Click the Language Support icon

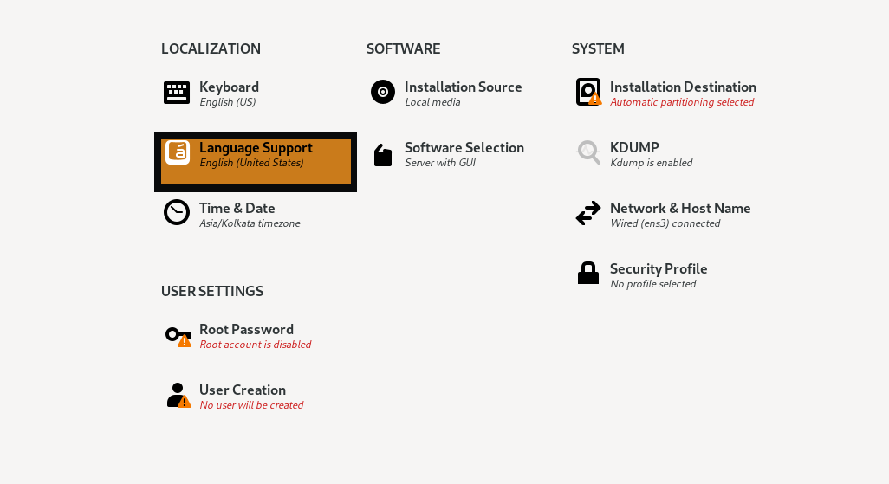(178, 152)
